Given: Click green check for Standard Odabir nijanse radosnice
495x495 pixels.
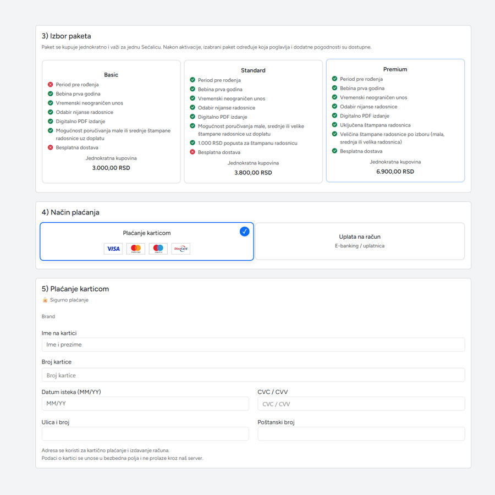Looking at the screenshot, I should click(x=193, y=107).
